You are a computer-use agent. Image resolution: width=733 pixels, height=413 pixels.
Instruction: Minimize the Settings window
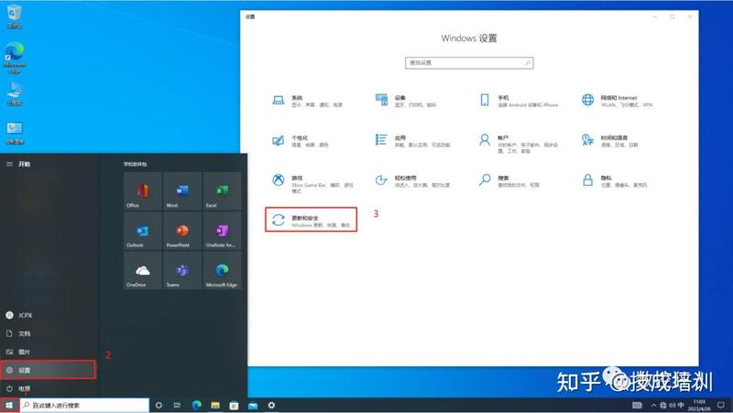click(x=655, y=16)
